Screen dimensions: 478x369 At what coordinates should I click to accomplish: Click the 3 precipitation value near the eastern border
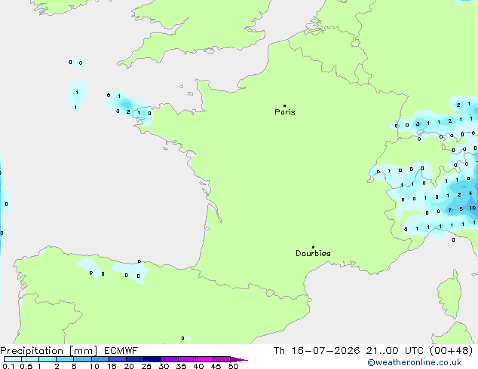[x=418, y=124]
